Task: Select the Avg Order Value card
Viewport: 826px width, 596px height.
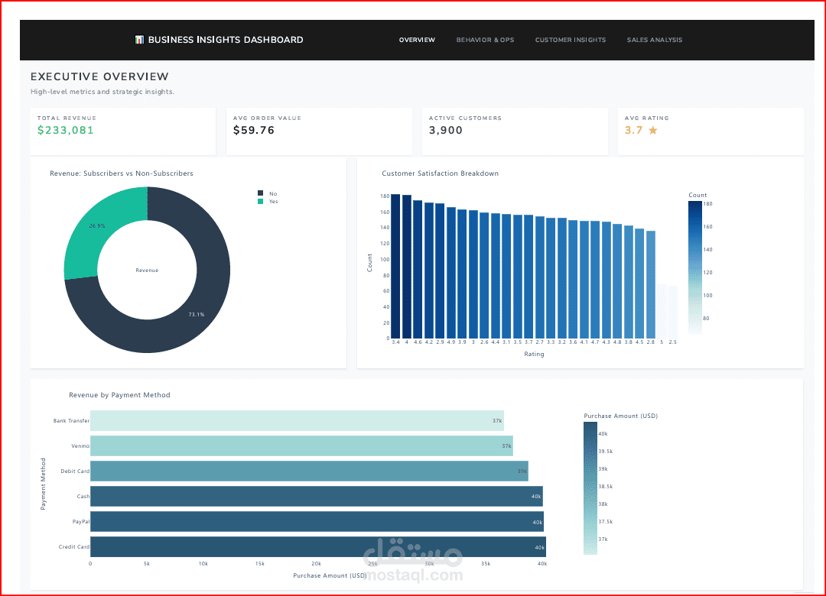Action: coord(319,131)
